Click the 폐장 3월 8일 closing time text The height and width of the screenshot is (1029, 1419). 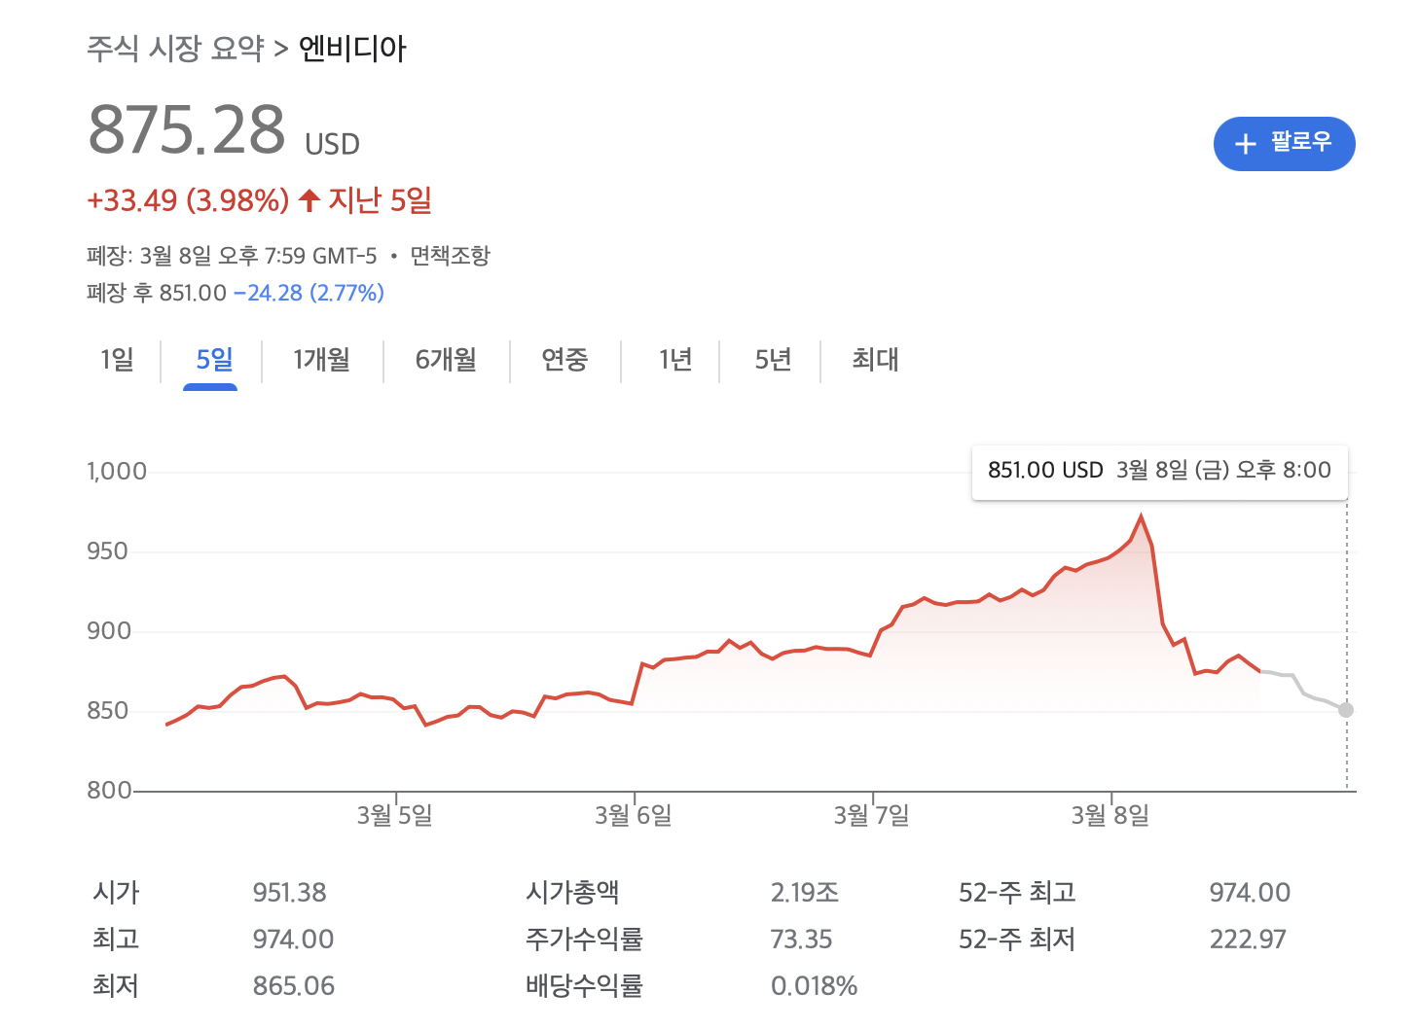pyautogui.click(x=232, y=256)
